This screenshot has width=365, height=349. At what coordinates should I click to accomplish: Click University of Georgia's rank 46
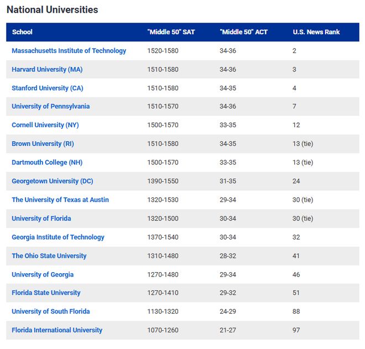(x=296, y=274)
